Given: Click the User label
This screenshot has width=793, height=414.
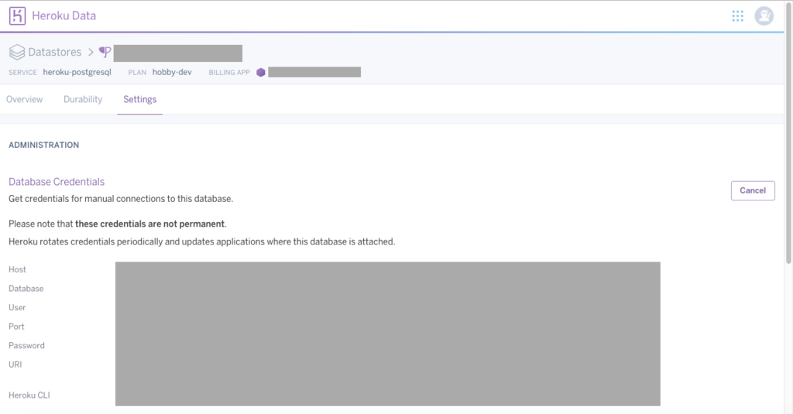Looking at the screenshot, I should [x=17, y=307].
